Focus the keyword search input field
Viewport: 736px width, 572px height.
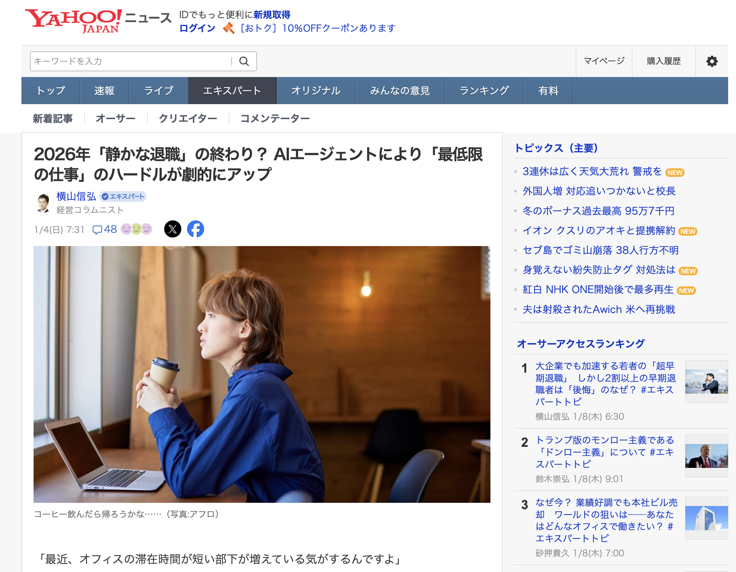click(x=131, y=61)
